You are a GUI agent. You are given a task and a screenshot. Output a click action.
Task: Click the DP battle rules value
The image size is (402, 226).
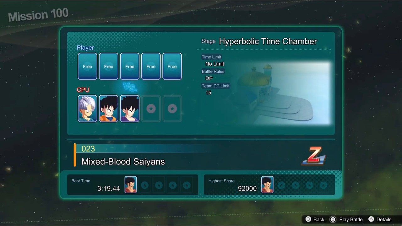209,78
